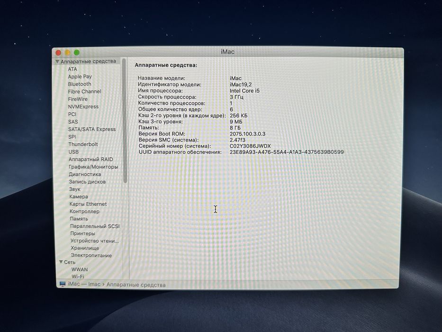Select the Сеть category label
The image size is (442, 332).
click(70, 262)
